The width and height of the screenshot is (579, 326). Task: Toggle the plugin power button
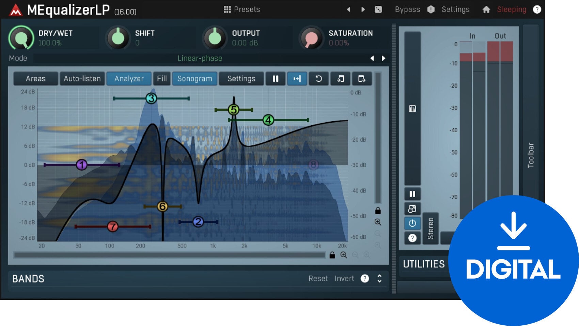(412, 223)
